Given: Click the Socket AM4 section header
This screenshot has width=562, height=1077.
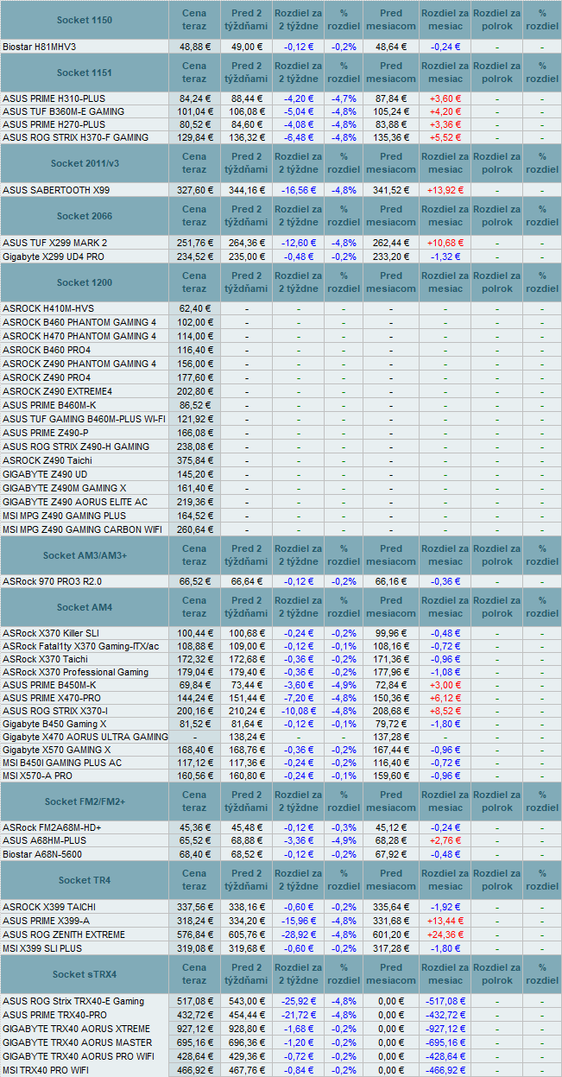Looking at the screenshot, I should coord(84,607).
